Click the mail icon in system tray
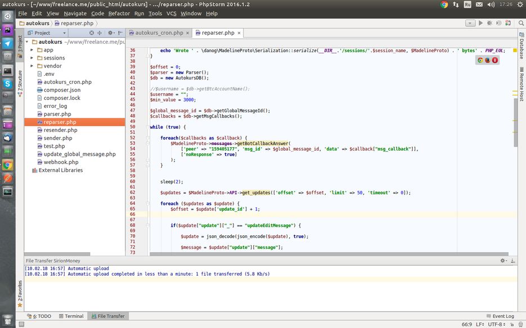Viewport: 526px width, 328px height. [x=479, y=4]
